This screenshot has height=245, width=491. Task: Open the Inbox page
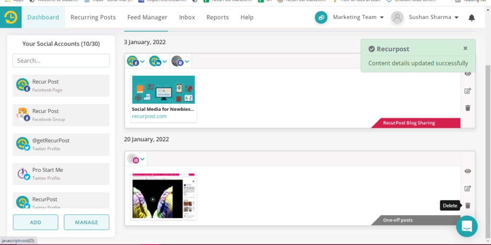coord(187,17)
